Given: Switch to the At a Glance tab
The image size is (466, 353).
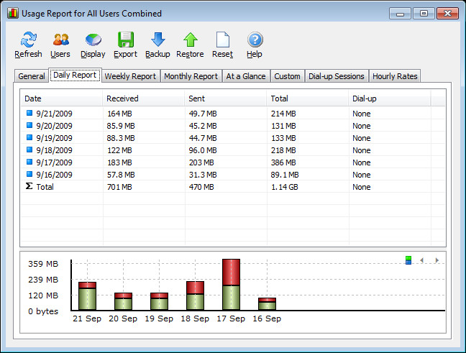Looking at the screenshot, I should click(x=246, y=76).
